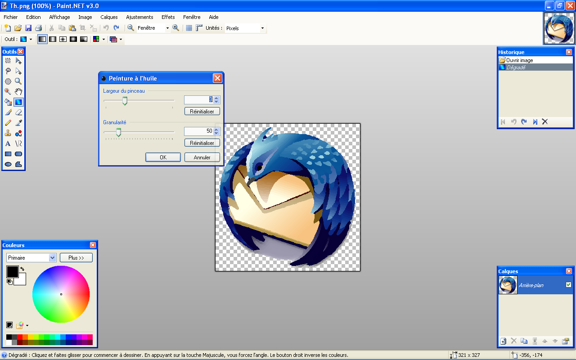Select the Pan hand tool
The height and width of the screenshot is (360, 576).
[18, 92]
